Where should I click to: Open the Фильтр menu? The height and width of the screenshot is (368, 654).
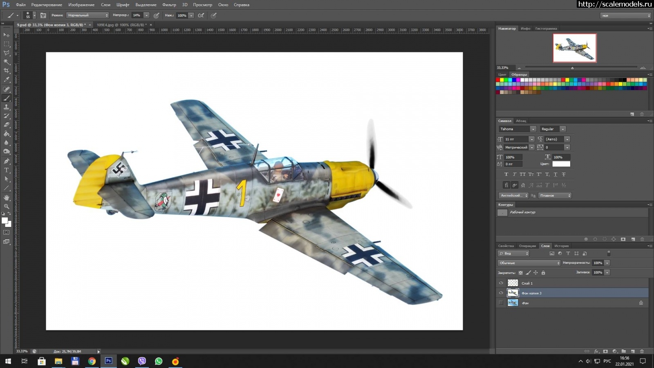click(169, 5)
